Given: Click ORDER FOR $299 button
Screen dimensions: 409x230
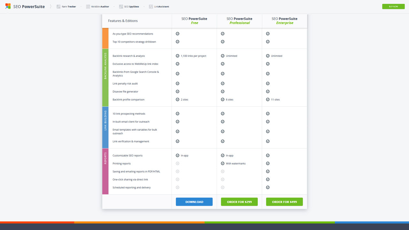Looking at the screenshot, I should pyautogui.click(x=239, y=202).
